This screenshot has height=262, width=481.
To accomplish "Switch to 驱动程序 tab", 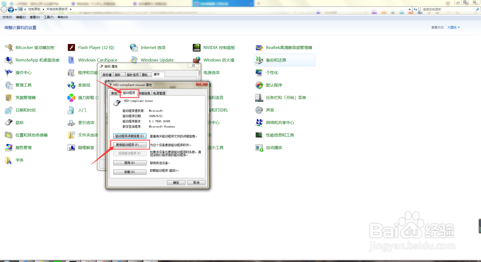I will [129, 93].
